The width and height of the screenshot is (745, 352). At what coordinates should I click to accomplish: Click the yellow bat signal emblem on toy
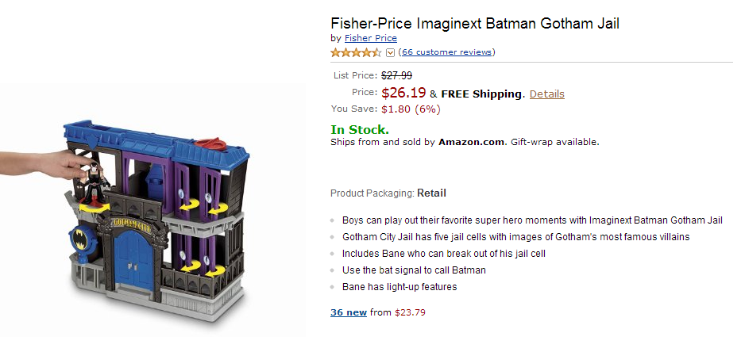81,239
